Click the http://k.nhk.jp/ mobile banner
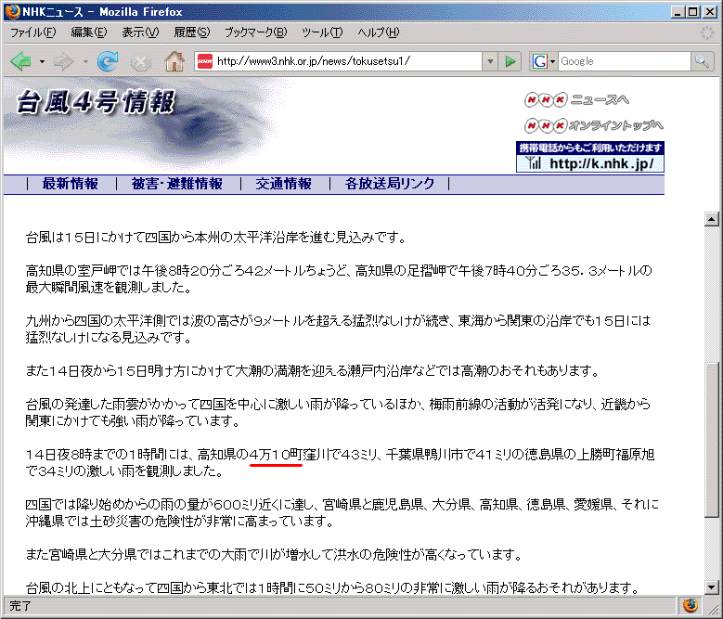The height and width of the screenshot is (619, 723). (590, 157)
